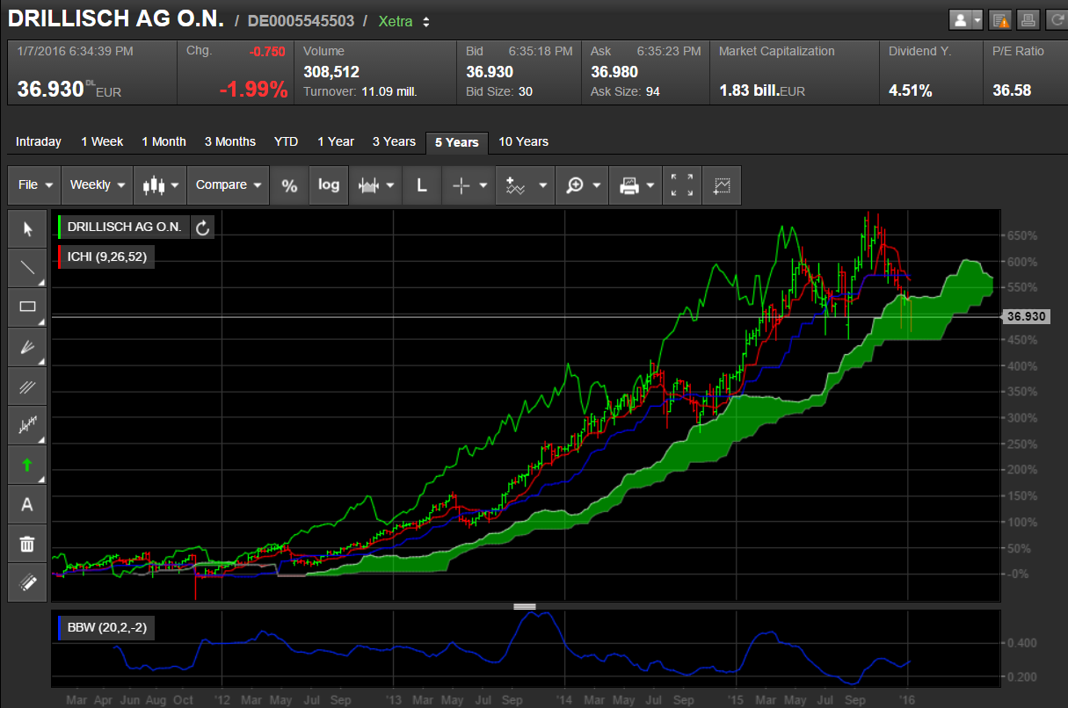Open the crosshair cursor dropdown
This screenshot has height=708, width=1068.
pyautogui.click(x=469, y=185)
